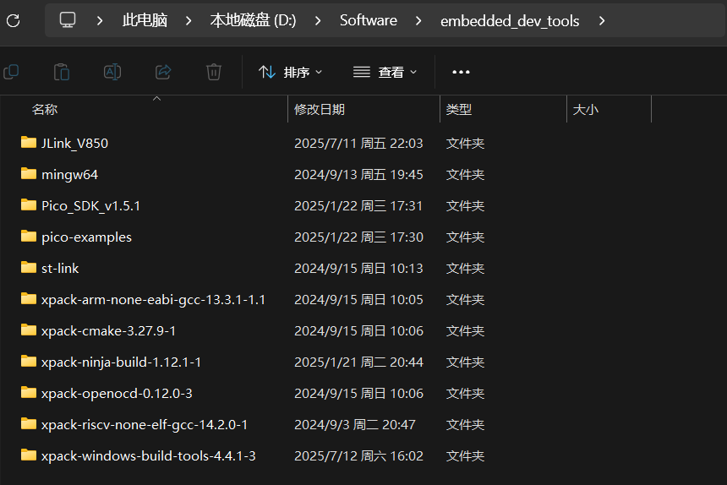
Task: Select the xpack-arm-none-eabi-gcc folder icon
Action: click(x=29, y=299)
